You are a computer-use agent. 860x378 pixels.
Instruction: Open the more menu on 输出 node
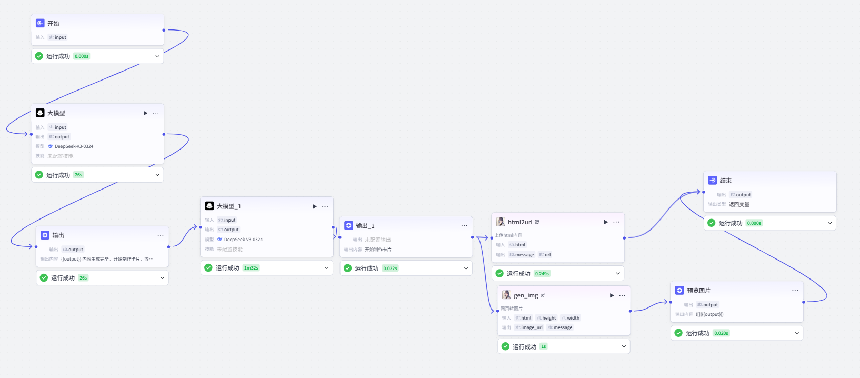point(161,235)
